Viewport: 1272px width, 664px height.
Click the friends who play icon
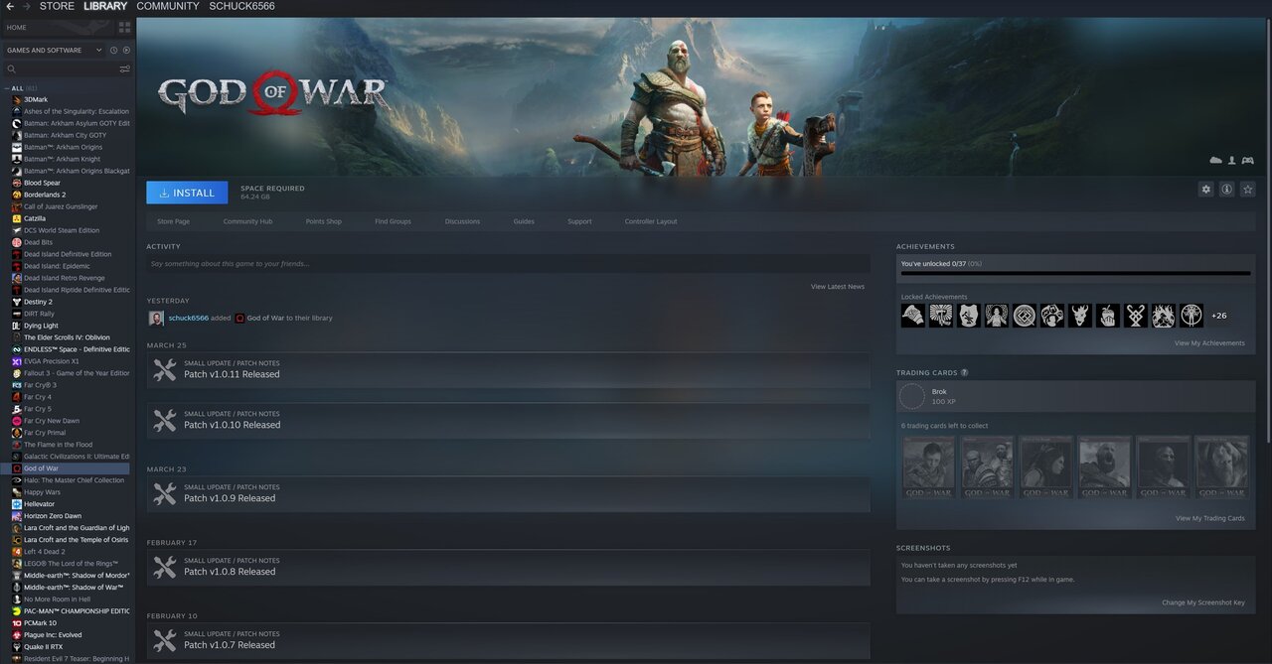(1232, 160)
